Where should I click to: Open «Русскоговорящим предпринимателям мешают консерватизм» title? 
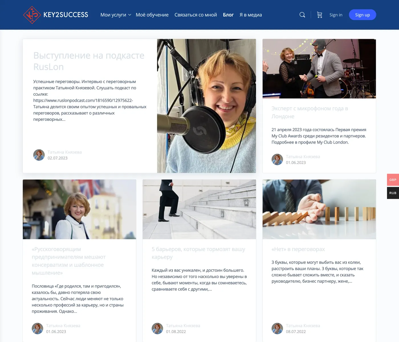[x=69, y=261]
